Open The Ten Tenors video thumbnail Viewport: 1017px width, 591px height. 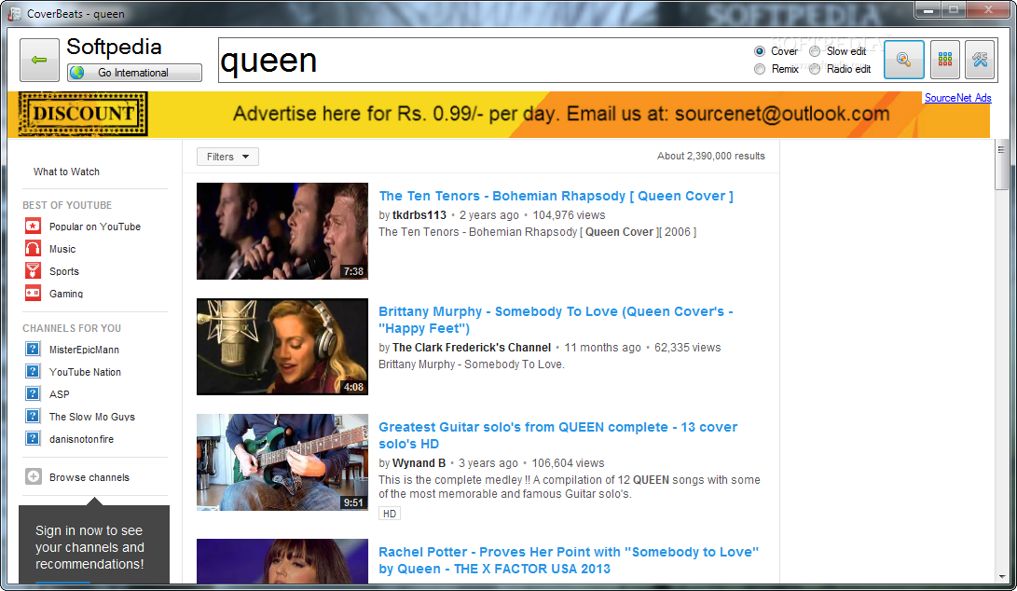[x=282, y=231]
